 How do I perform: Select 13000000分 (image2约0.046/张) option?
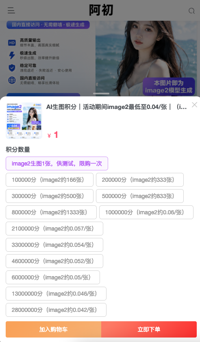point(56,294)
